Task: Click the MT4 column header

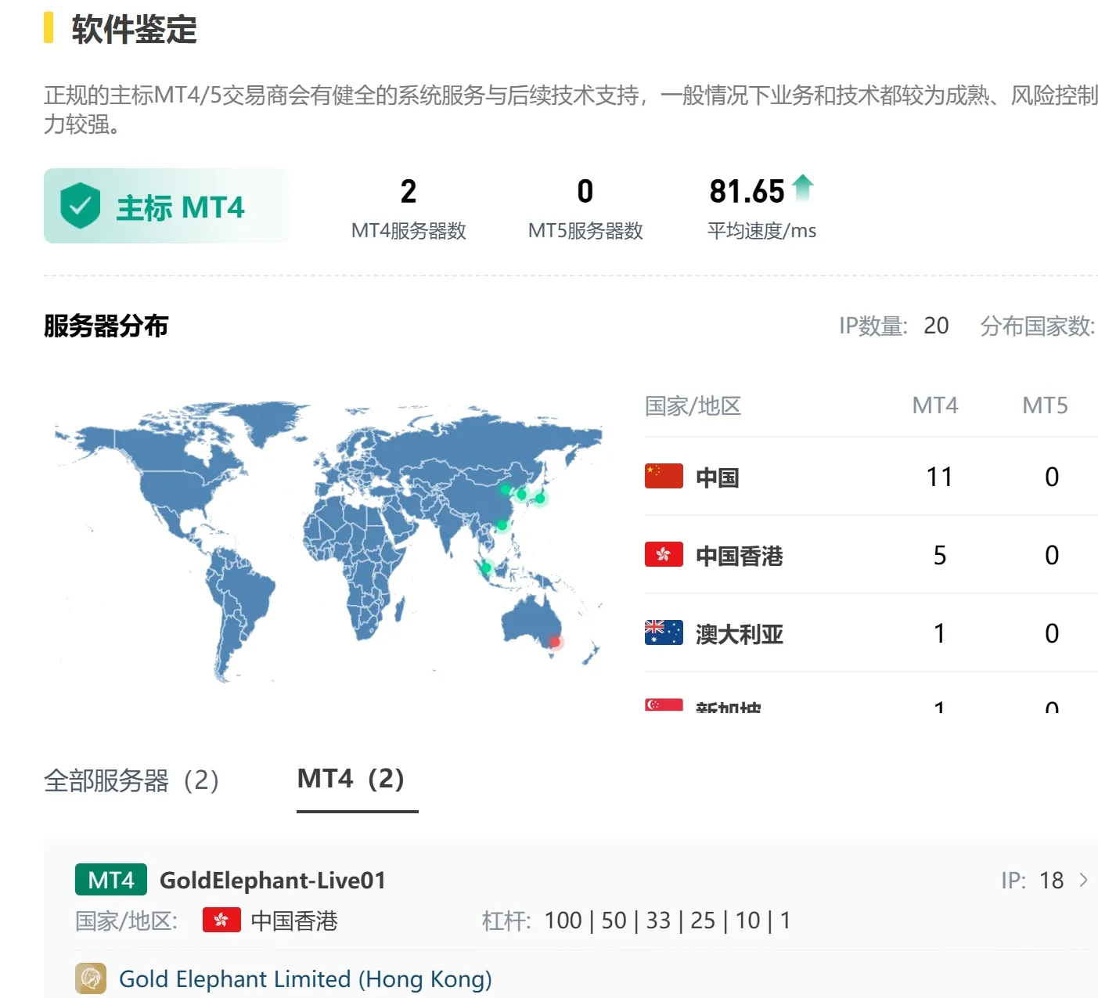Action: click(x=935, y=405)
